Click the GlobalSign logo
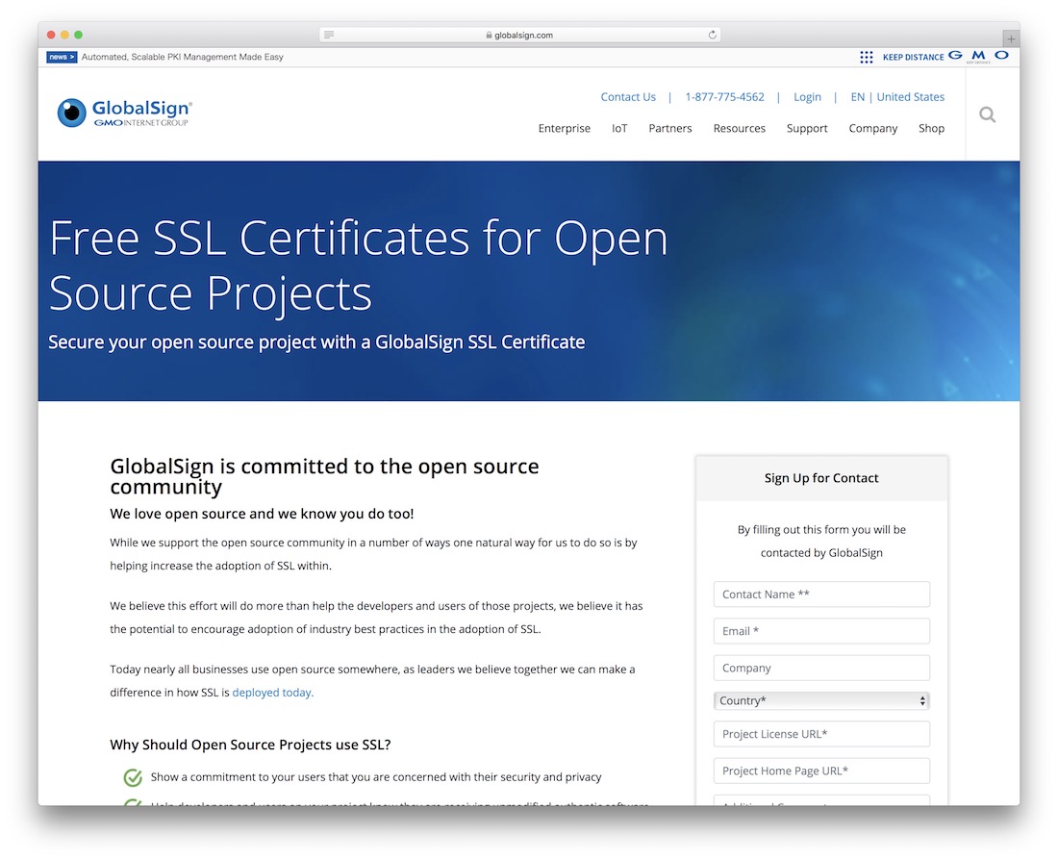 (x=125, y=113)
